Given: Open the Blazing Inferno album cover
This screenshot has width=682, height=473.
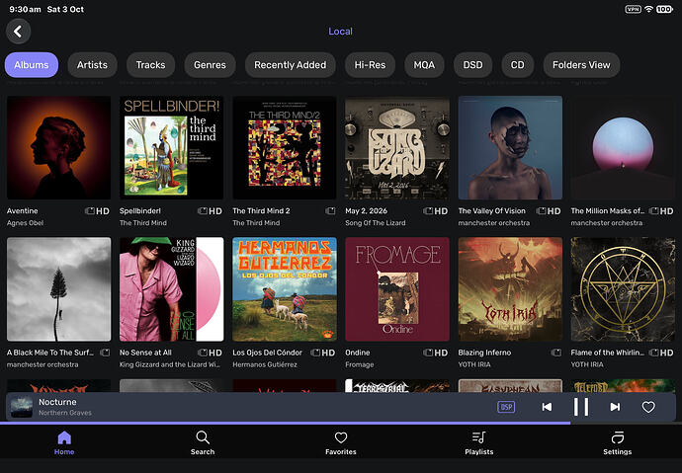Looking at the screenshot, I should pyautogui.click(x=510, y=289).
